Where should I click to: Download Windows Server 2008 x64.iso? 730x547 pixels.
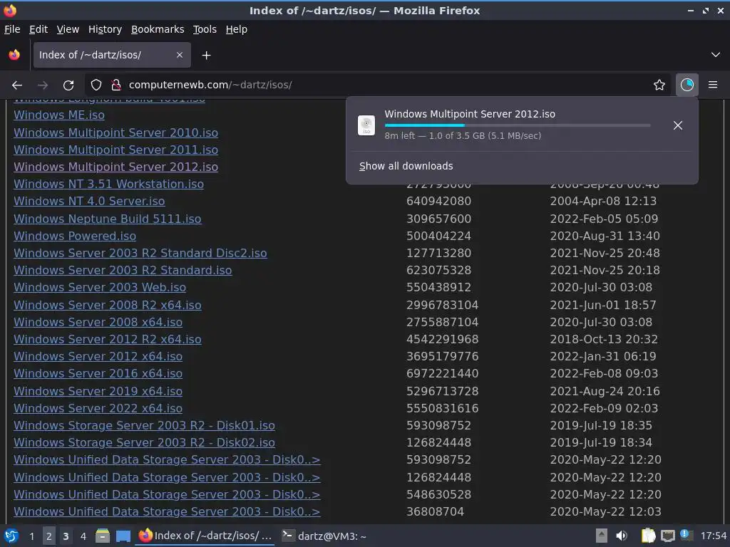click(98, 322)
